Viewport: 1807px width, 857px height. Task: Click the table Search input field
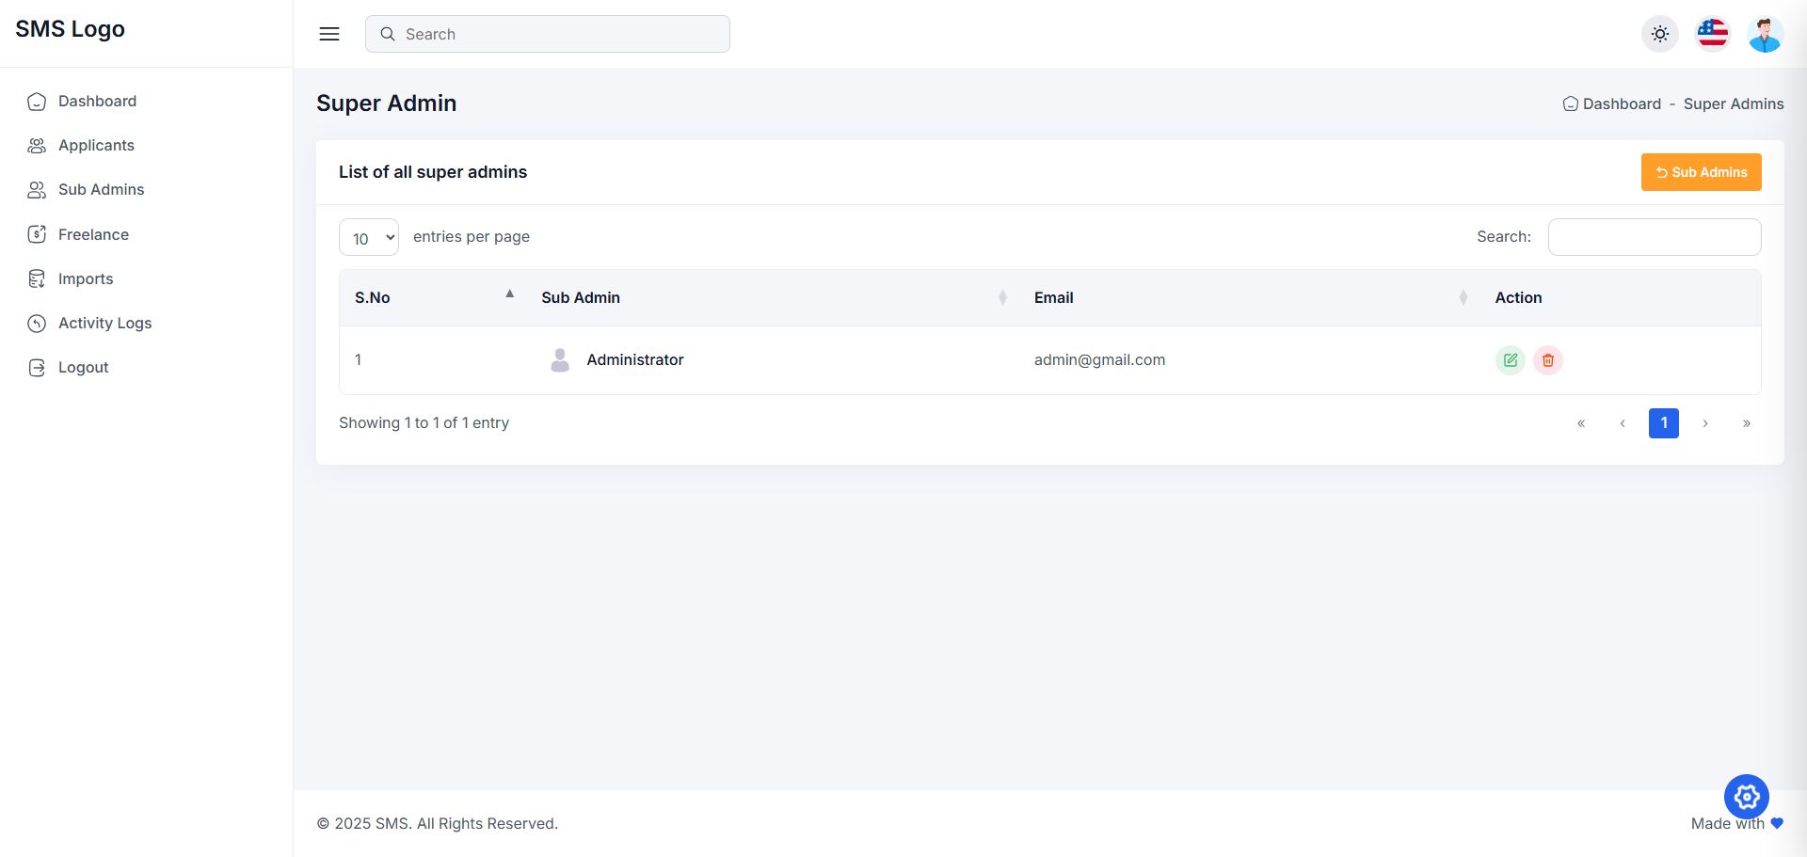tap(1654, 237)
